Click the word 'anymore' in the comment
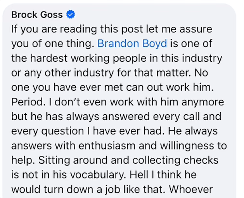Image resolution: width=244 pixels, height=198 pixels. point(202,102)
